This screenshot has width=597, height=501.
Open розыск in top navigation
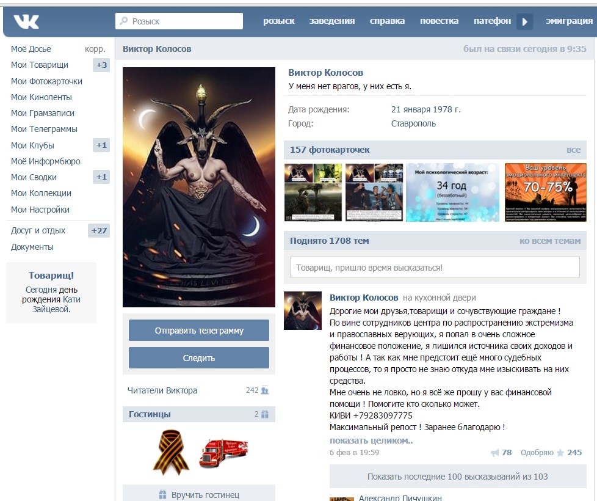[x=279, y=21]
